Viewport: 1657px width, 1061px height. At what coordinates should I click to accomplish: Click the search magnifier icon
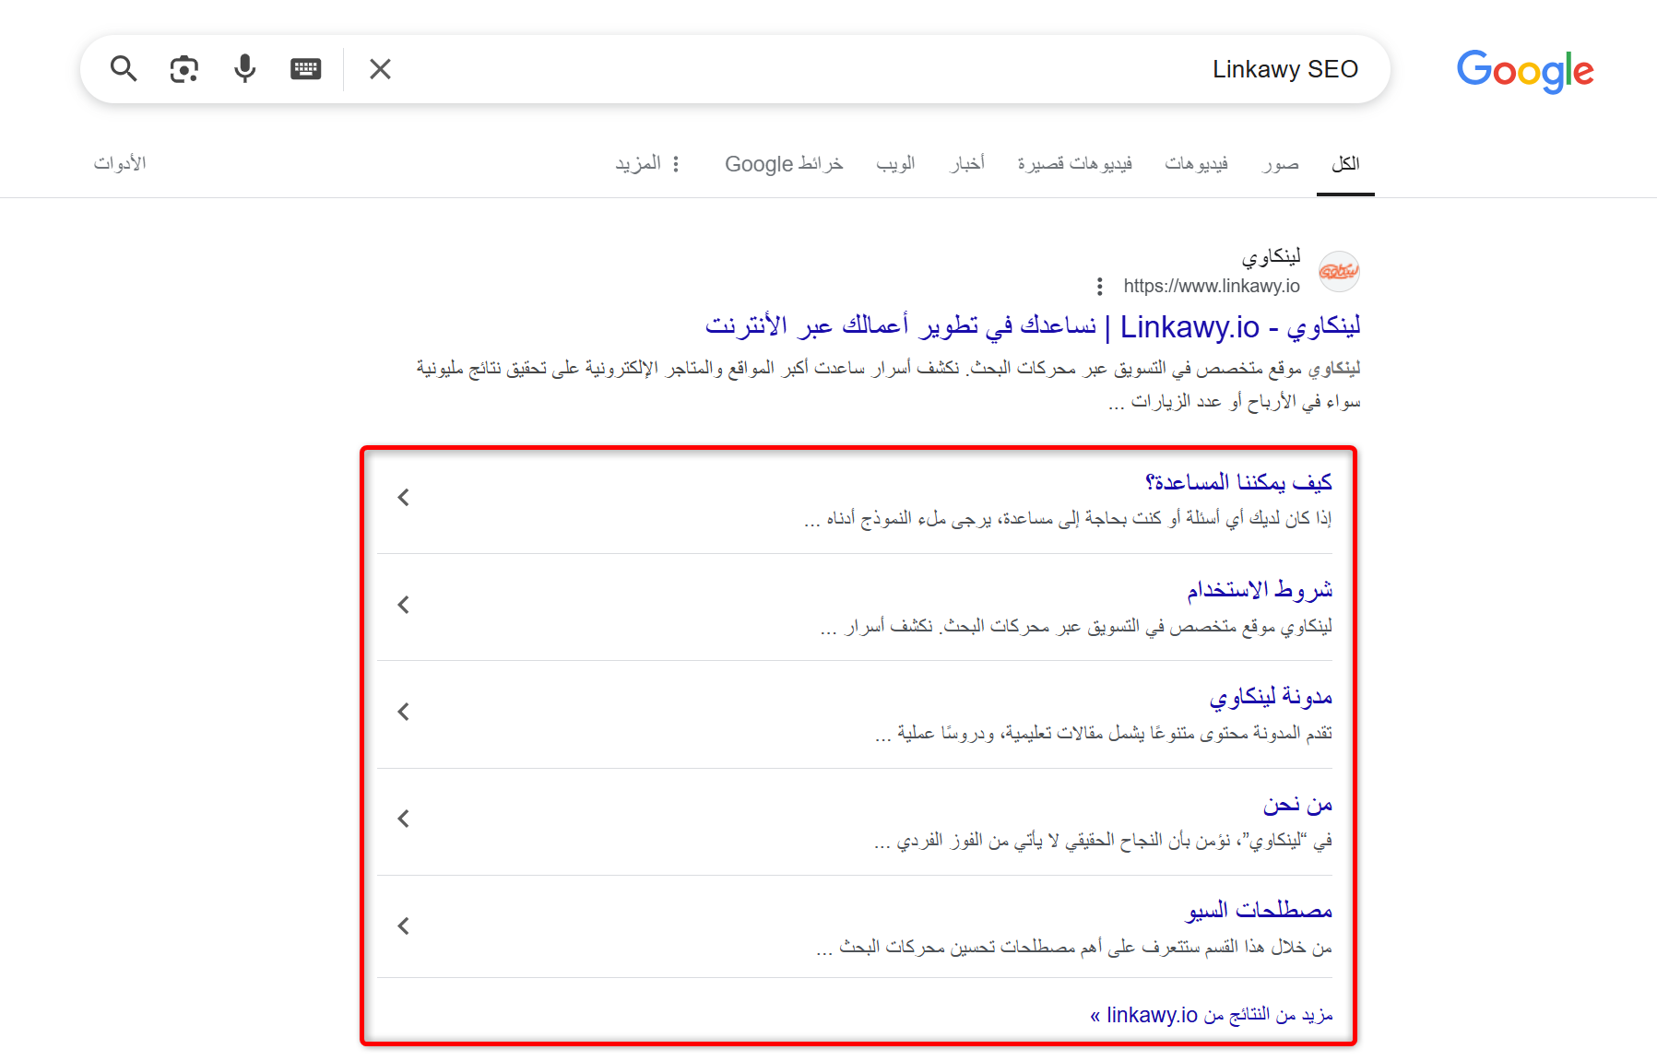tap(124, 68)
